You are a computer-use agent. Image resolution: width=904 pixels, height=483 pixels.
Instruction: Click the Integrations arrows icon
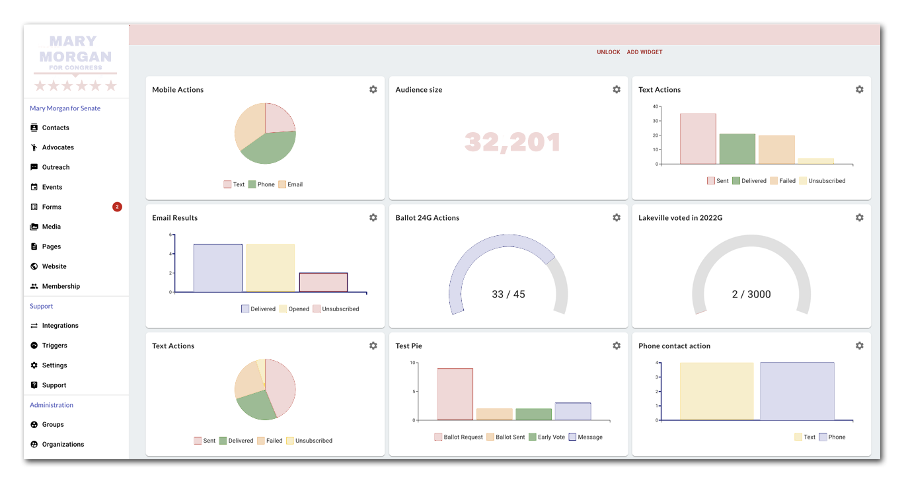click(x=34, y=326)
